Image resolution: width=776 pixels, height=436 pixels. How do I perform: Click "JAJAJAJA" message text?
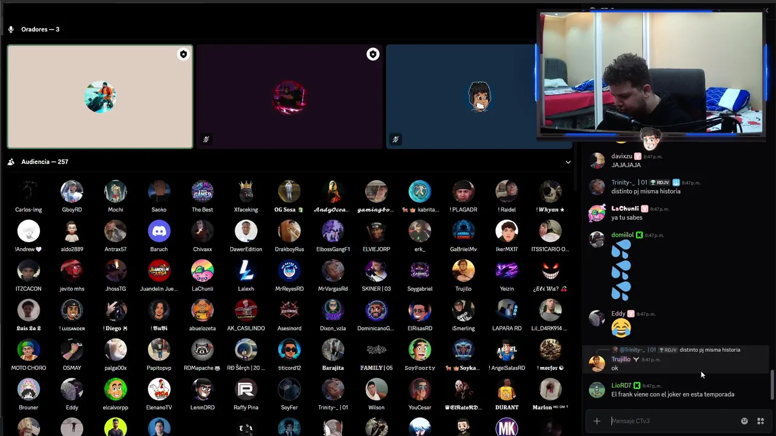626,165
